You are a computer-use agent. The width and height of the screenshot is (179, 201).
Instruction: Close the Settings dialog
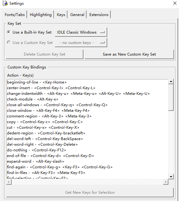[x=175, y=3]
